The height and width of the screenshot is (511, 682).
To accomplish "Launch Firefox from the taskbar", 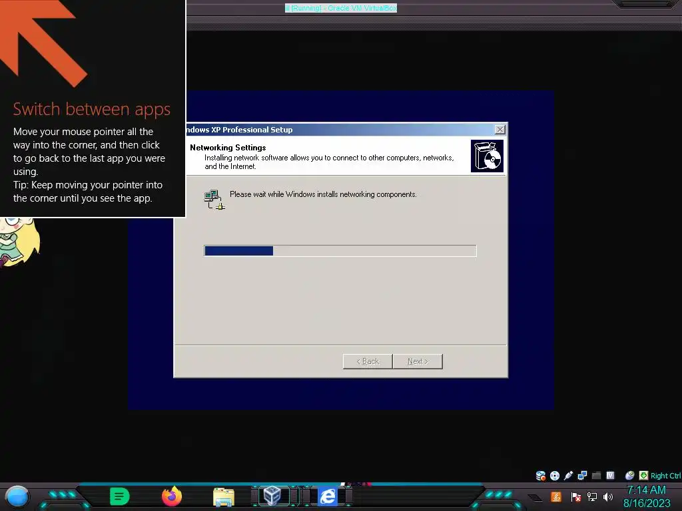I will [x=172, y=496].
